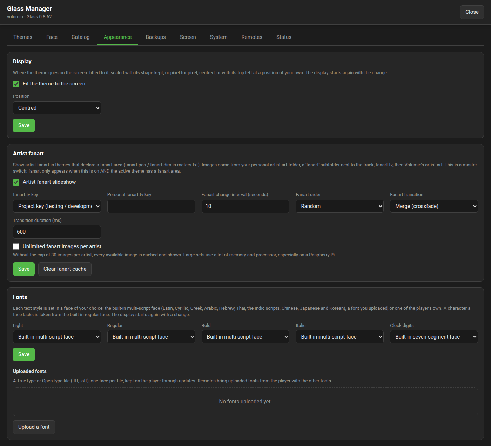Close the Glass Manager panel

pos(472,12)
